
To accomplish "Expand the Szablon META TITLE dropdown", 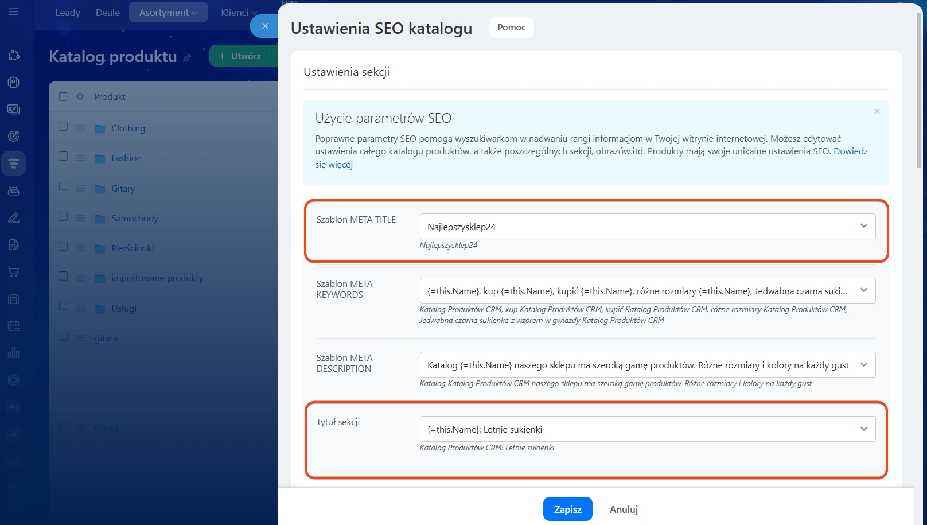I will [863, 226].
